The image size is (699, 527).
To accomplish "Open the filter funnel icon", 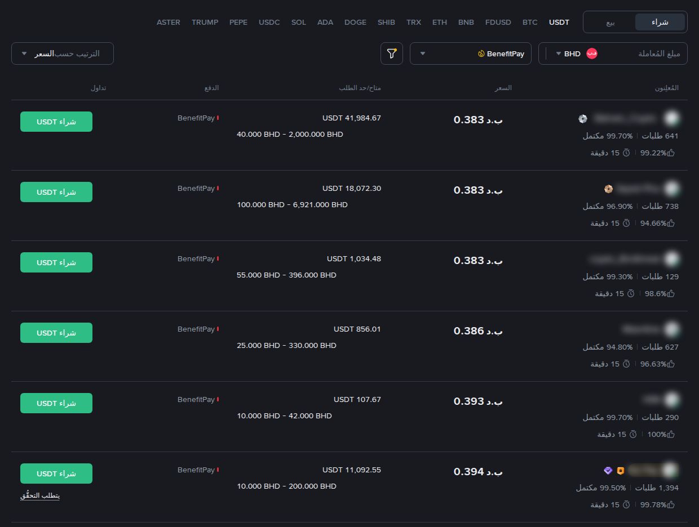I will coord(391,53).
